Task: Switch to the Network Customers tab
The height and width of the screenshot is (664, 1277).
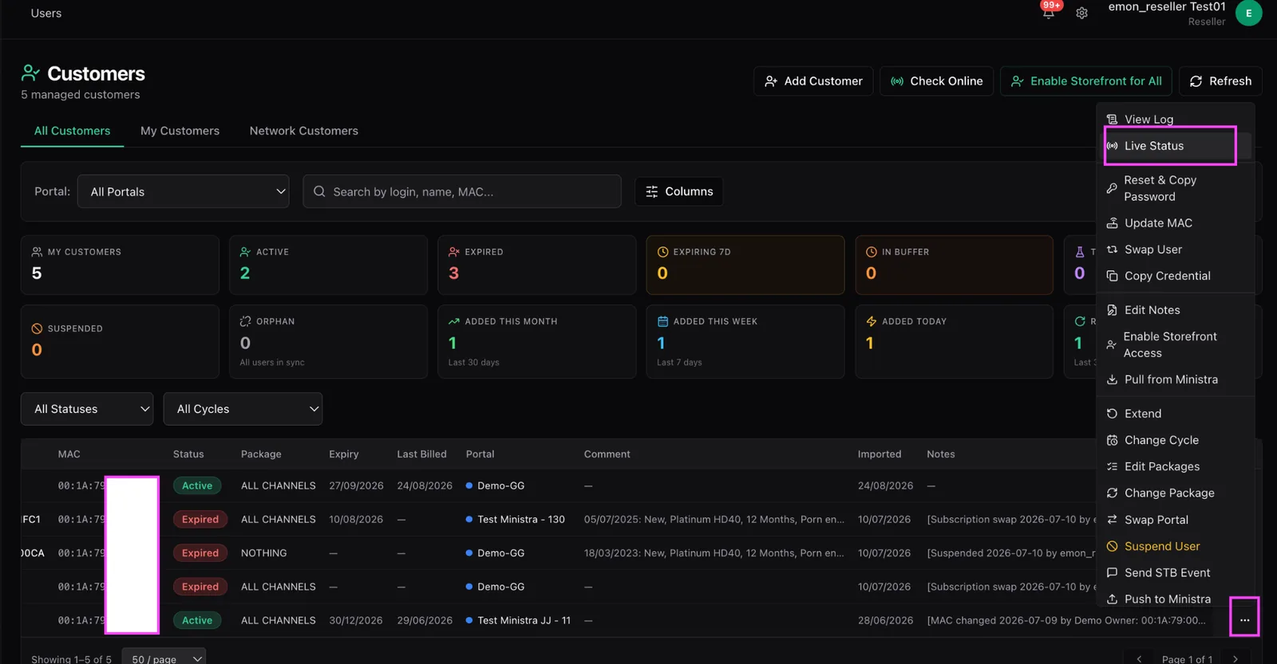Action: (303, 131)
